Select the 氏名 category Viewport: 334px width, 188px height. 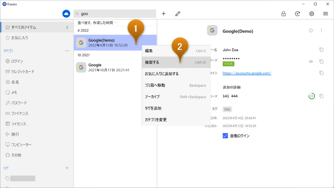(x=37, y=82)
